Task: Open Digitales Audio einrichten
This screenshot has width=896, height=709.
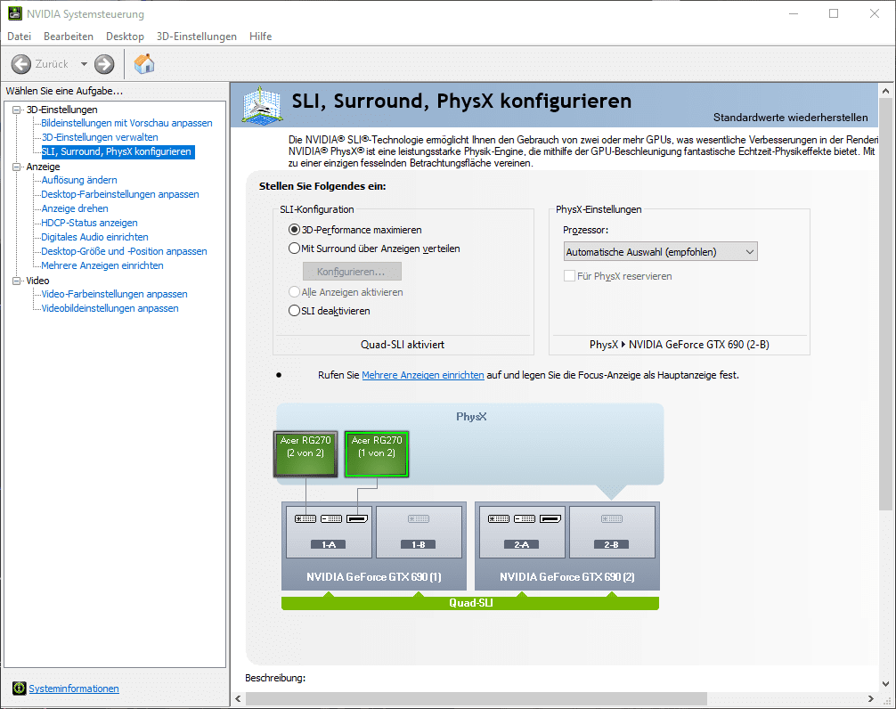Action: pos(95,238)
